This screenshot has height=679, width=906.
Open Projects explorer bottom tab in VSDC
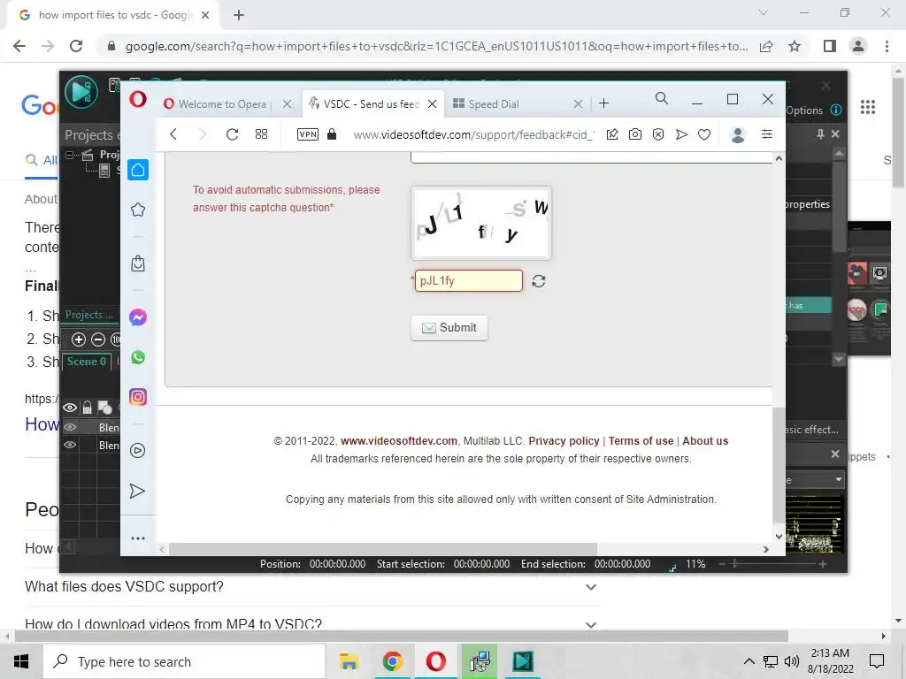click(89, 315)
